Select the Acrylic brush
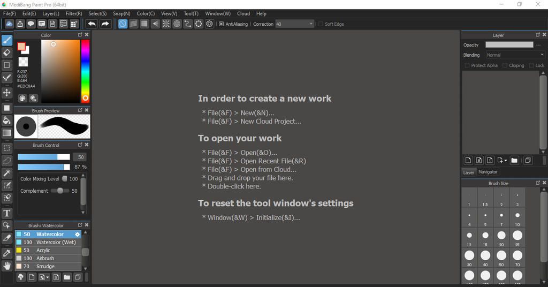 [x=48, y=250]
